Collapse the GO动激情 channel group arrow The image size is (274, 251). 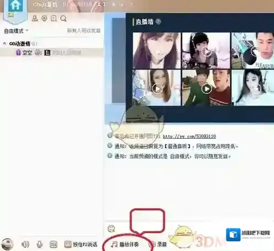pos(5,44)
